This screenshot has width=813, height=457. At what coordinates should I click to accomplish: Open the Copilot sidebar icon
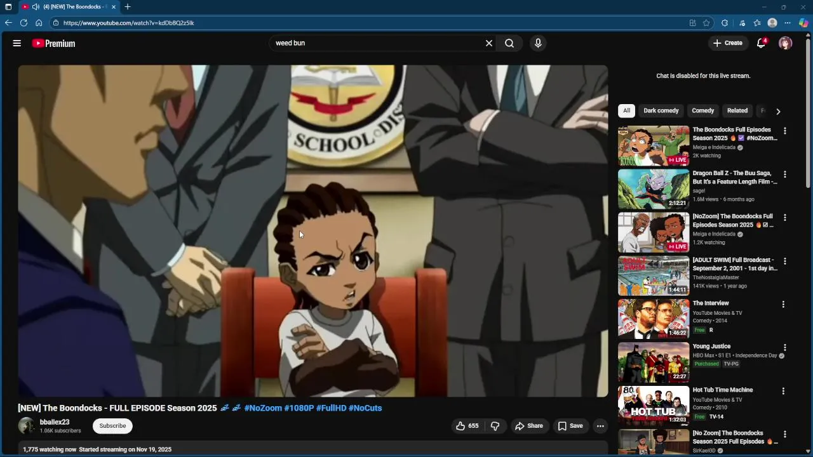[803, 23]
